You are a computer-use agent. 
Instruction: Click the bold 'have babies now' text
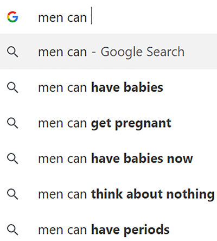pyautogui.click(x=142, y=158)
